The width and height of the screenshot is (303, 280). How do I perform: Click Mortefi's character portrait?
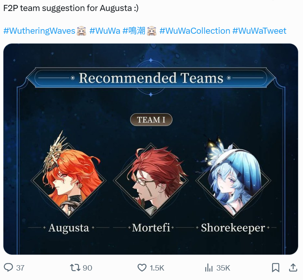[151, 181]
